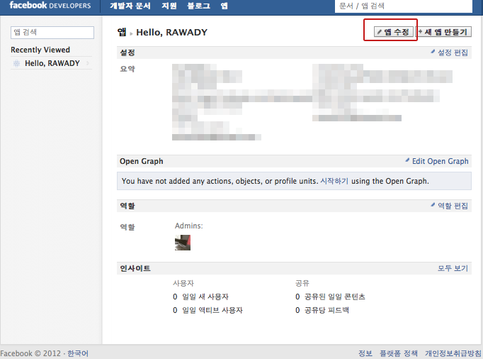
Task: Click the pencil icon beside 설정 편집
Action: 433,52
